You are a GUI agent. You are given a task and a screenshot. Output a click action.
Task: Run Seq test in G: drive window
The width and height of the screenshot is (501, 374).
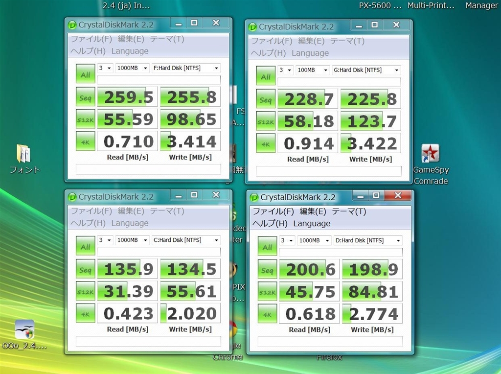tap(266, 98)
